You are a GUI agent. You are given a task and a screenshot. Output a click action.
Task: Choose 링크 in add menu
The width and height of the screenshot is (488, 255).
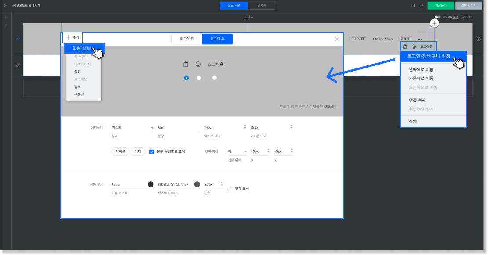[77, 87]
